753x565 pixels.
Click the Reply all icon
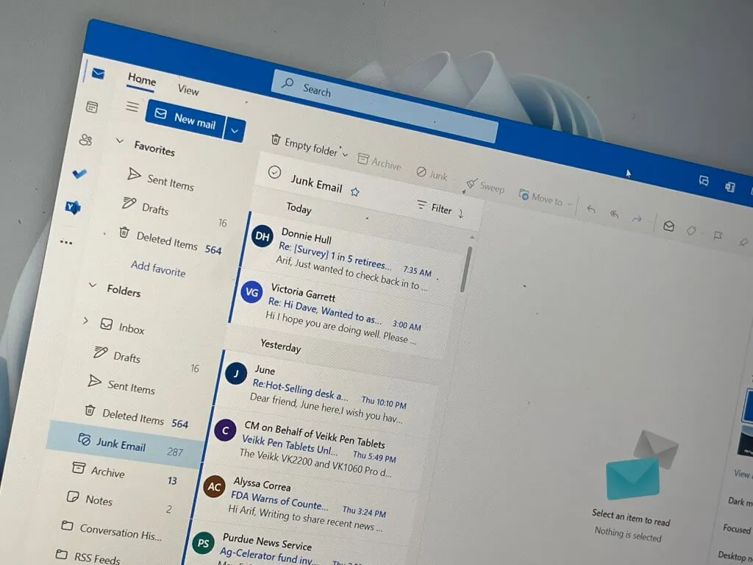click(614, 214)
